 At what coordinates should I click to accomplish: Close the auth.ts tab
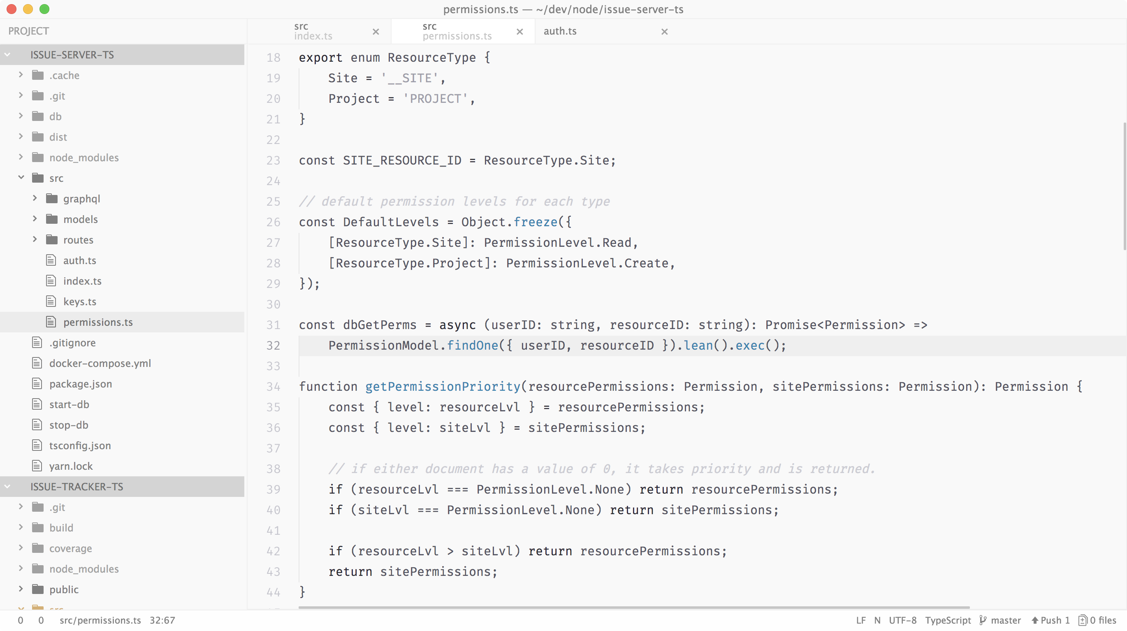coord(664,32)
